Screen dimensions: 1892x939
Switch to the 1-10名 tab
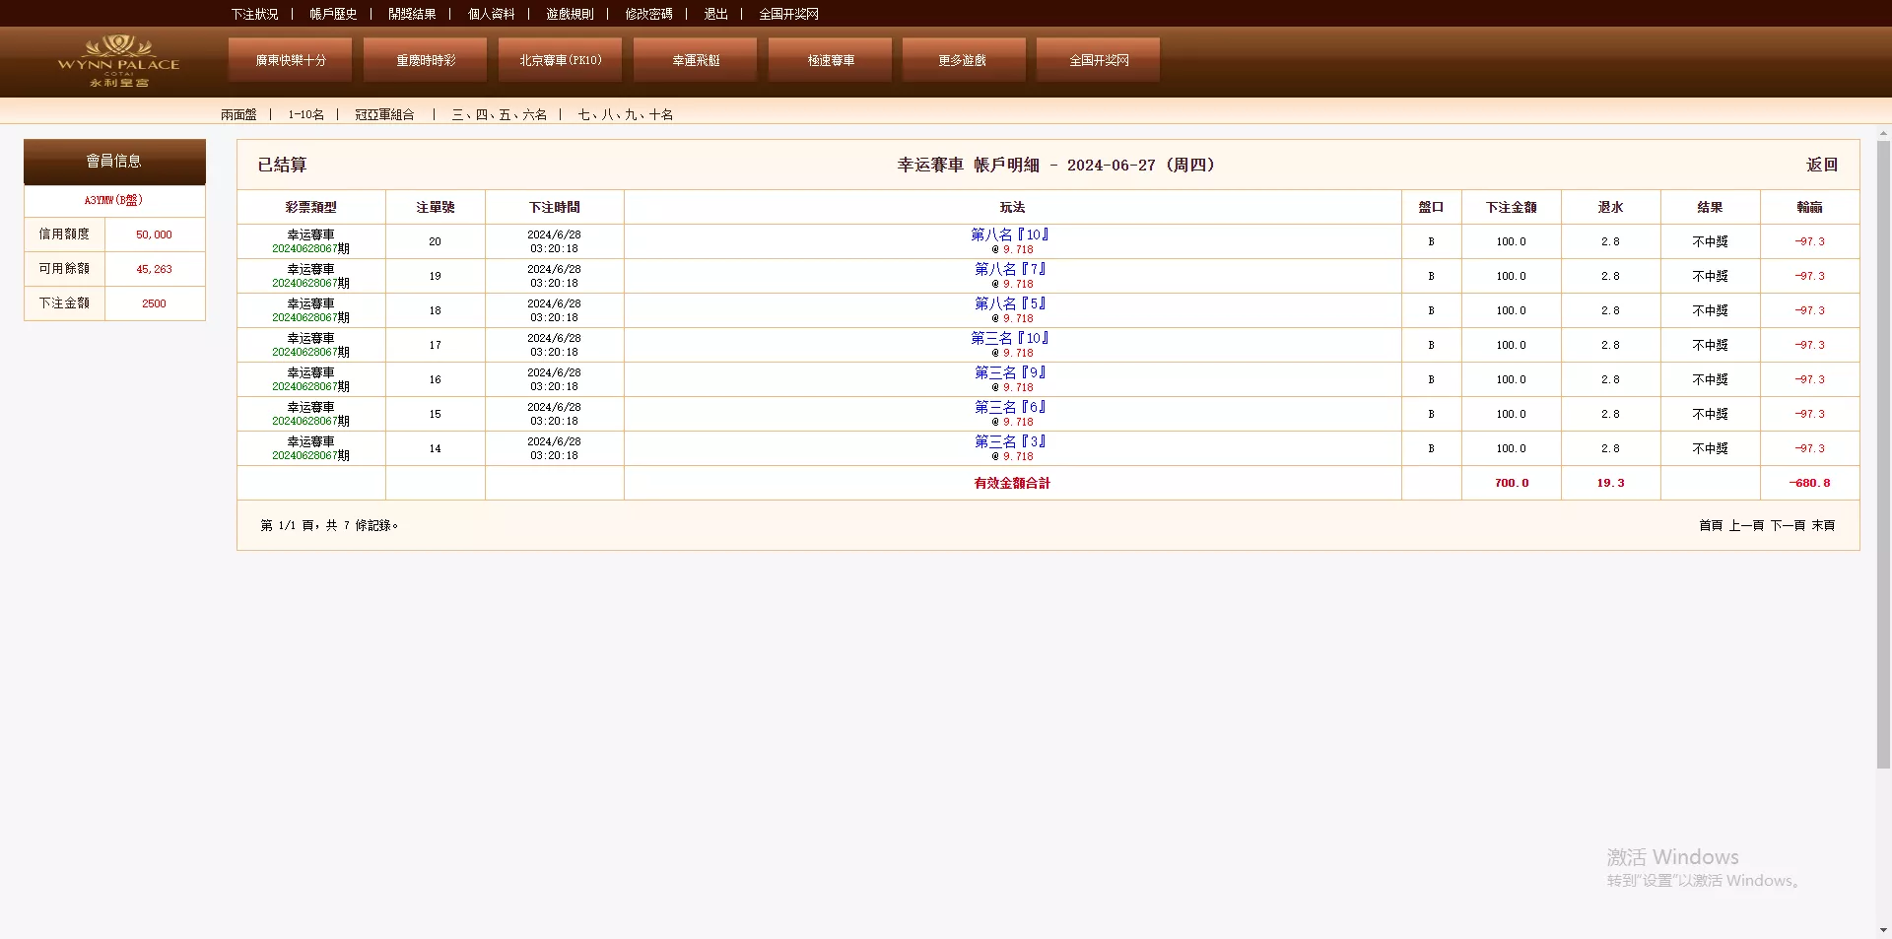point(304,114)
